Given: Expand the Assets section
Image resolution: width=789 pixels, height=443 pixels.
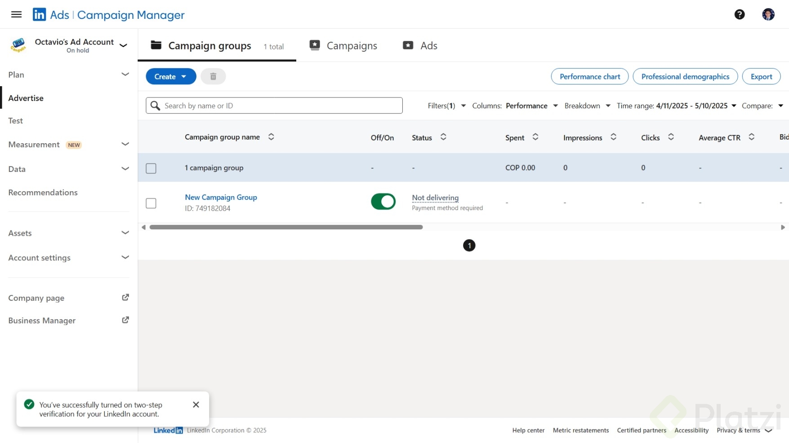Looking at the screenshot, I should [x=125, y=232].
